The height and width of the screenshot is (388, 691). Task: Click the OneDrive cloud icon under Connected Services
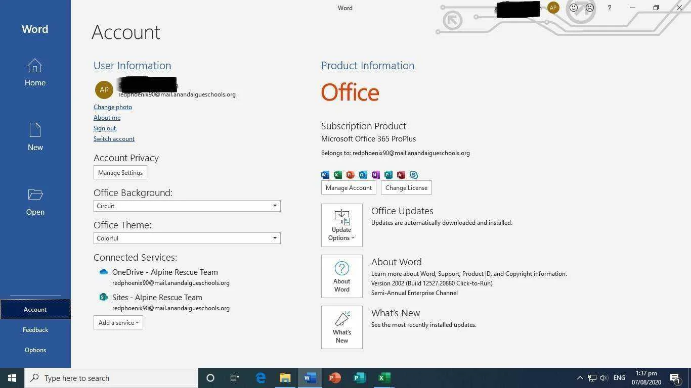coord(104,272)
